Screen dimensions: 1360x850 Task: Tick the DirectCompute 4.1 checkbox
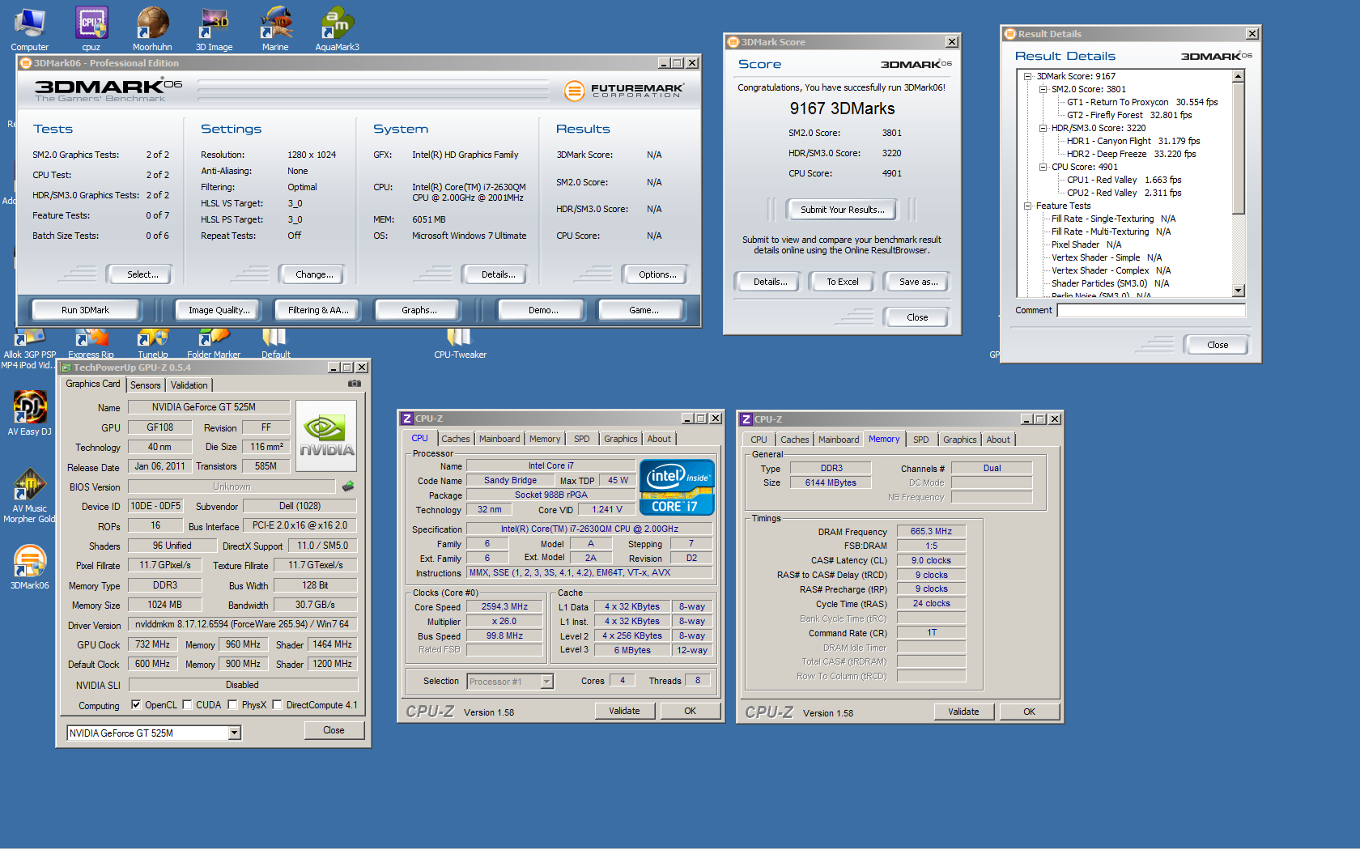pos(277,705)
